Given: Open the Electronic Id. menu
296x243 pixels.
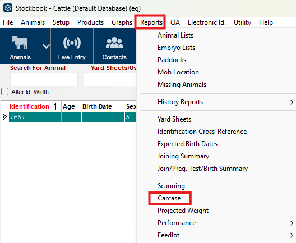Looking at the screenshot, I should (x=207, y=22).
